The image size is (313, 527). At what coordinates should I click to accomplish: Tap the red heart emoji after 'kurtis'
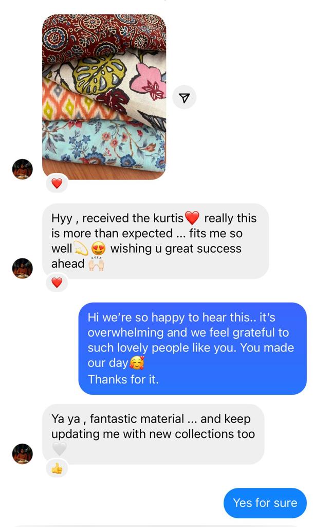click(x=192, y=218)
